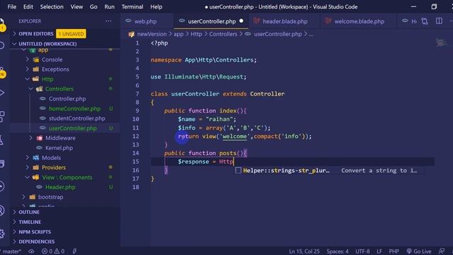
Task: Click the 1 UNSAVED badge
Action: 71,34
